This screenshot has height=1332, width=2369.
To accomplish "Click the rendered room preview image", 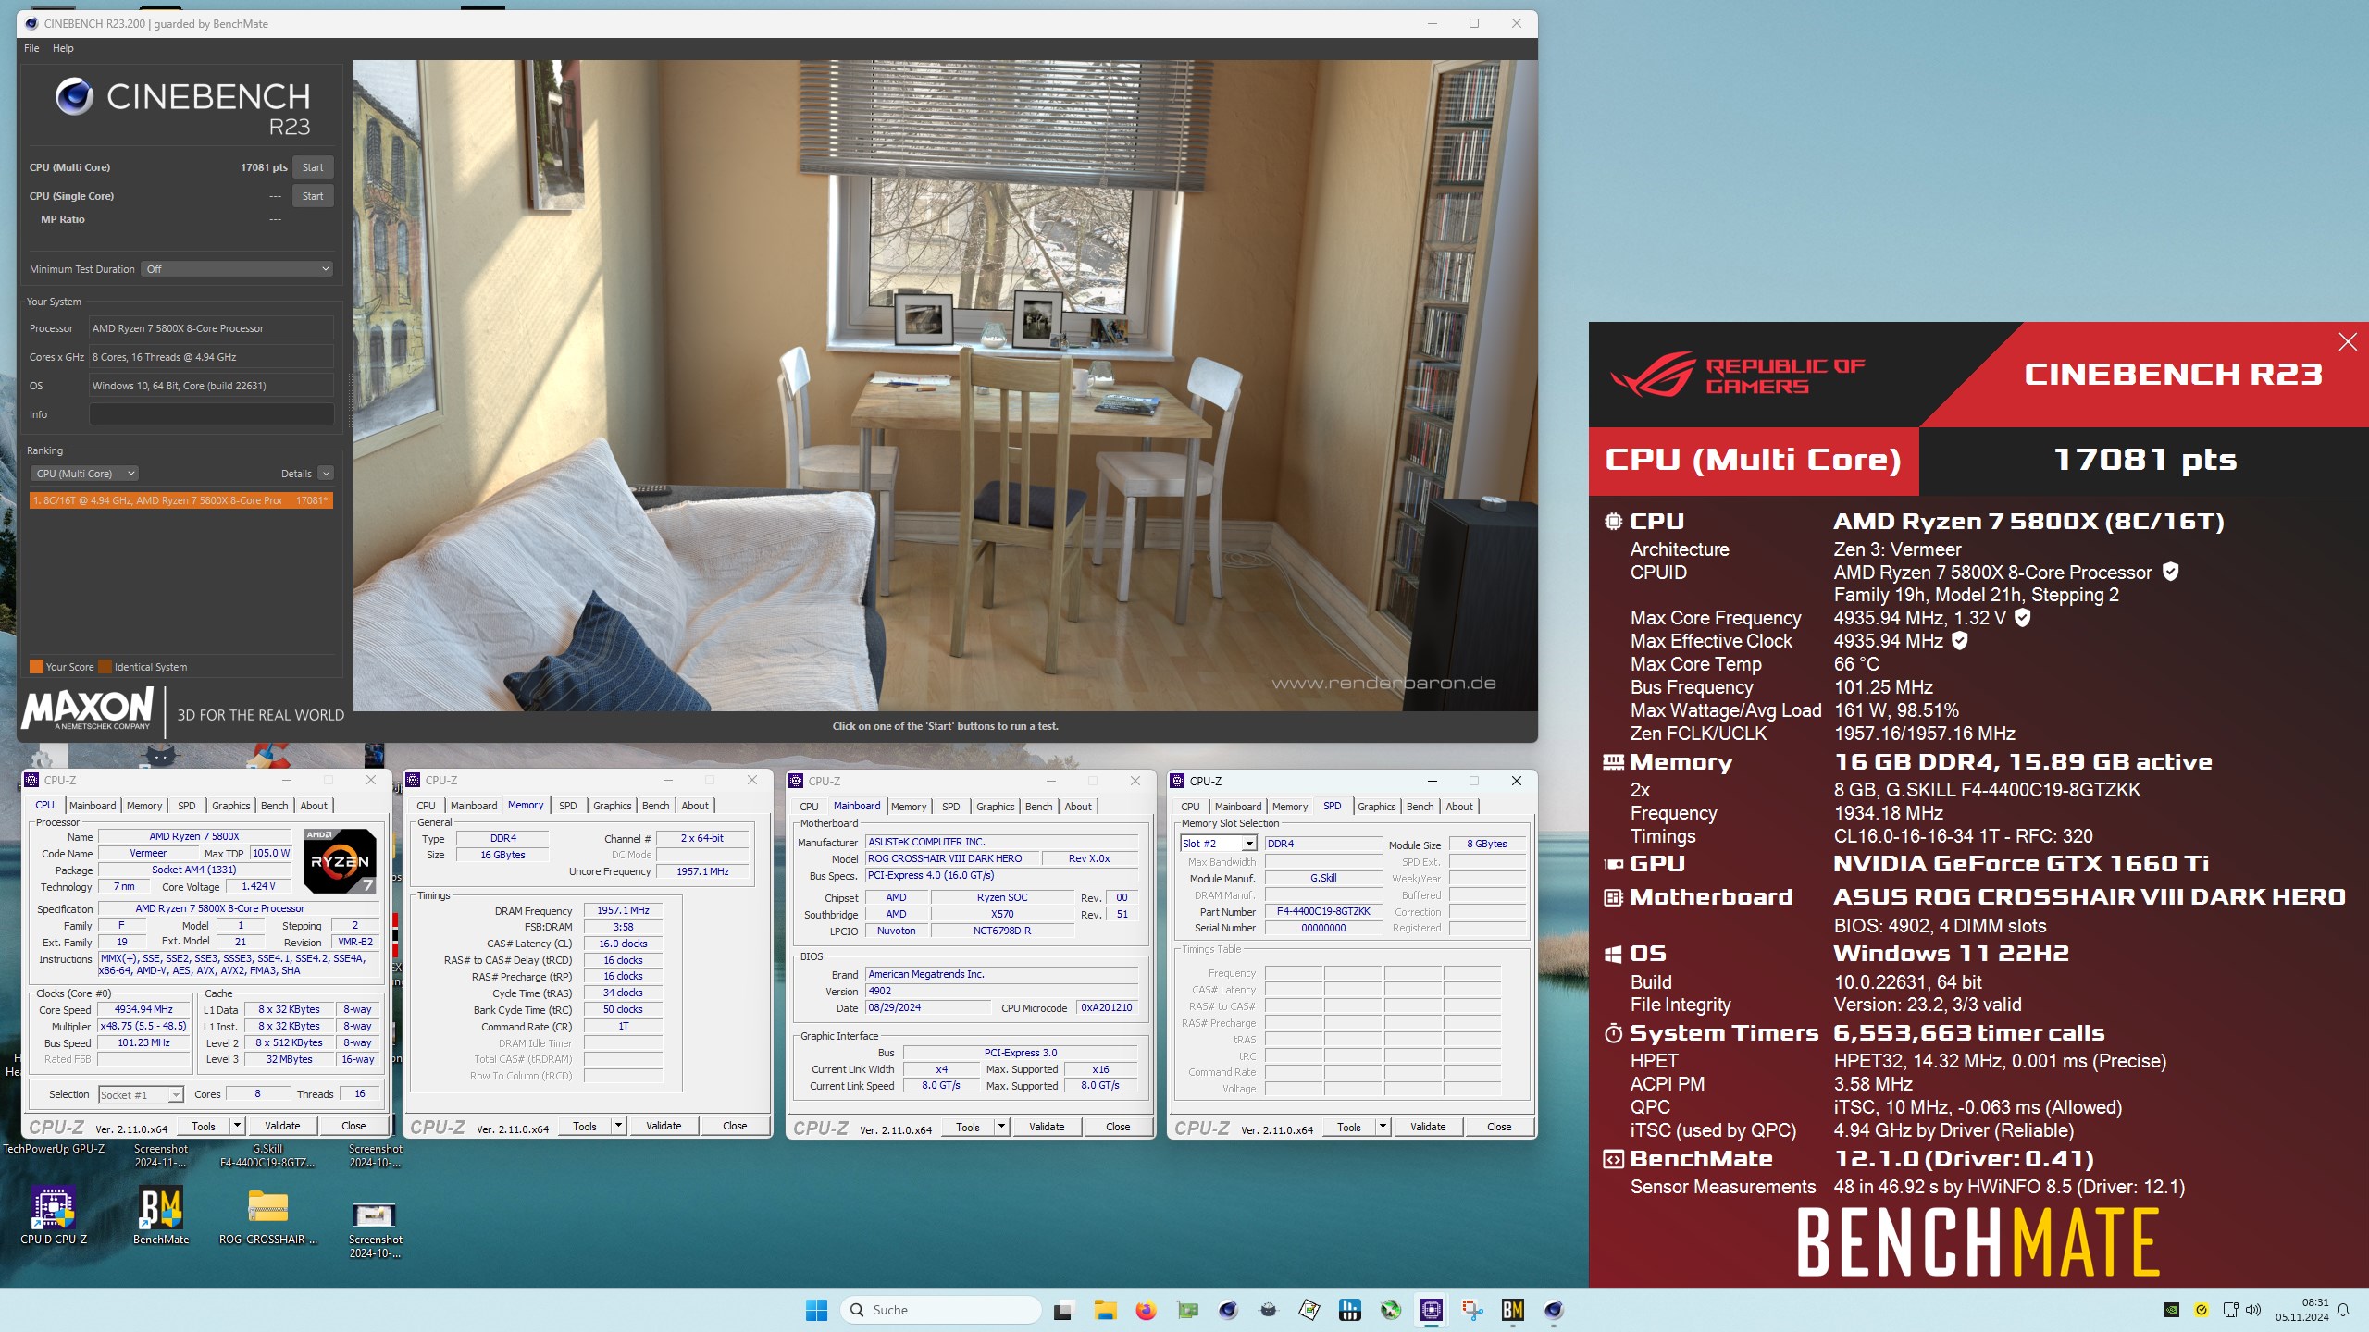I will [x=945, y=386].
